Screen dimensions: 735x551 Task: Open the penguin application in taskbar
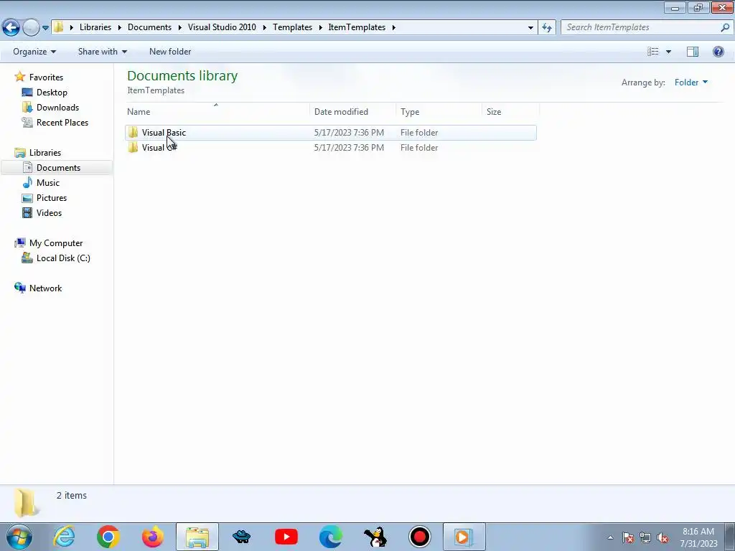pos(375,537)
